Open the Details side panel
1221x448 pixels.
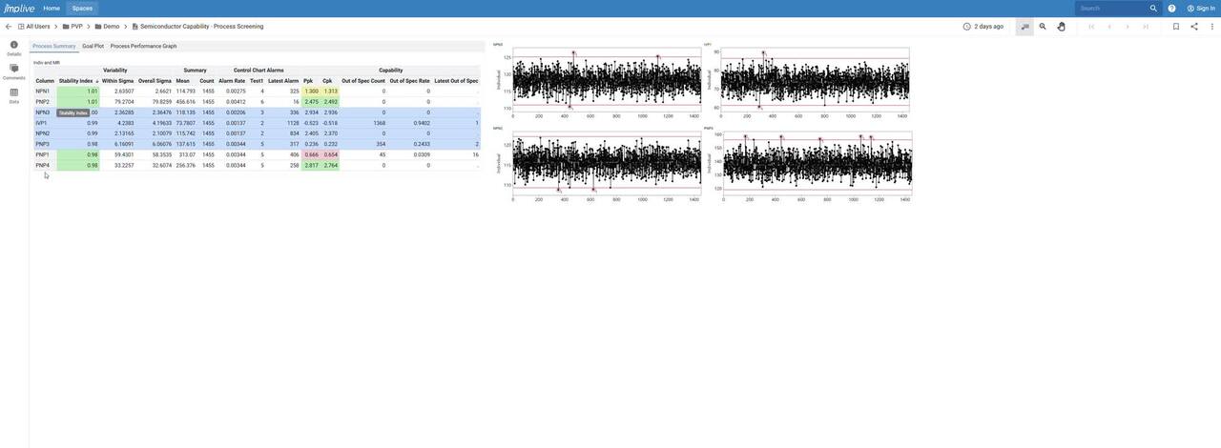coord(13,48)
